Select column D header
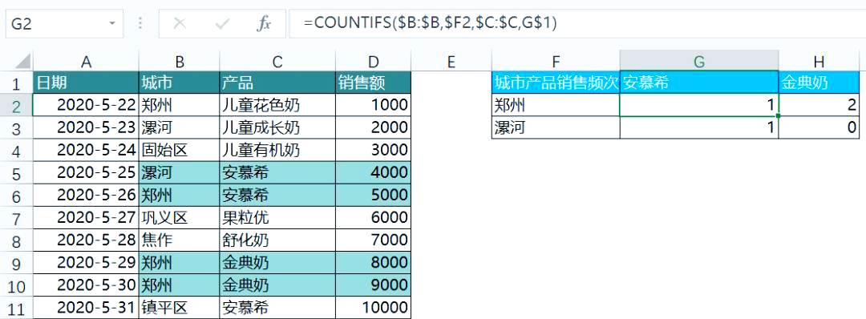 coord(374,62)
